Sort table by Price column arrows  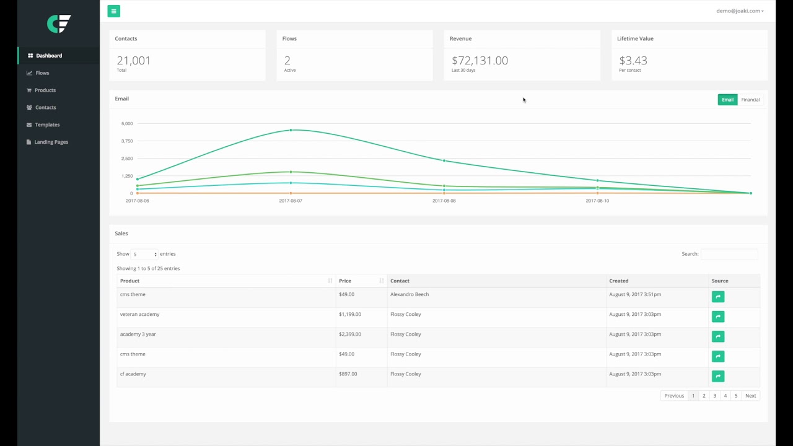381,281
